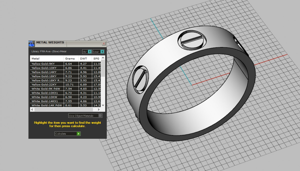Click the Metal Weights panel logo icon
Viewport: 300px width, 171px height.
[31, 44]
